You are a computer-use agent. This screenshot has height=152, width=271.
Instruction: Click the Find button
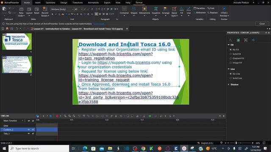pos(211,8)
